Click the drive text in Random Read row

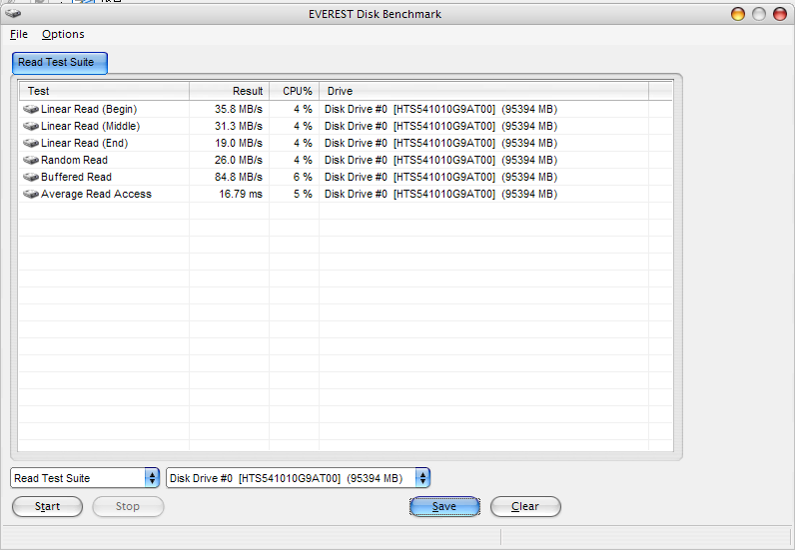(440, 160)
